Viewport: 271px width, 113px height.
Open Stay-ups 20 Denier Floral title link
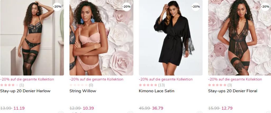(233, 91)
